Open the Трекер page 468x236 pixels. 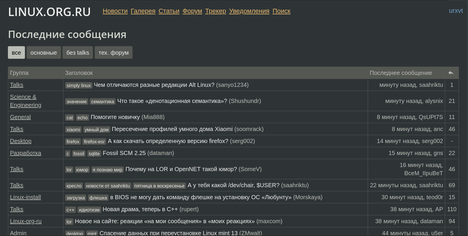point(216,11)
